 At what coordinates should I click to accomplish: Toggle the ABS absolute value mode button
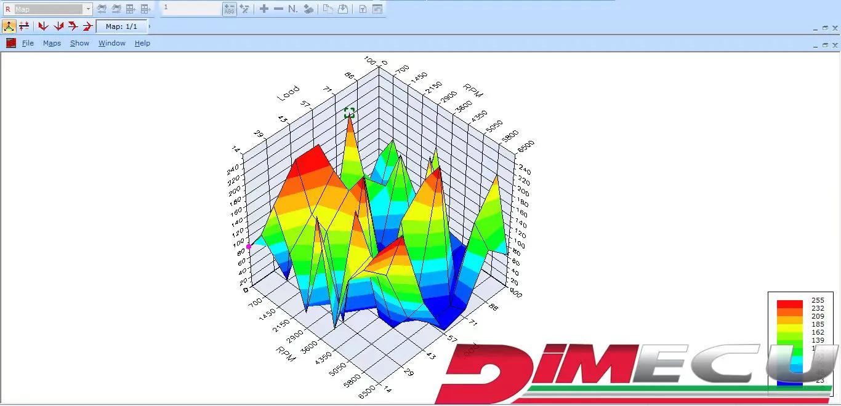pos(229,9)
